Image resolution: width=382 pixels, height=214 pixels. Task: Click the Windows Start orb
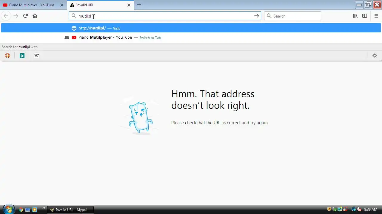tap(8, 209)
